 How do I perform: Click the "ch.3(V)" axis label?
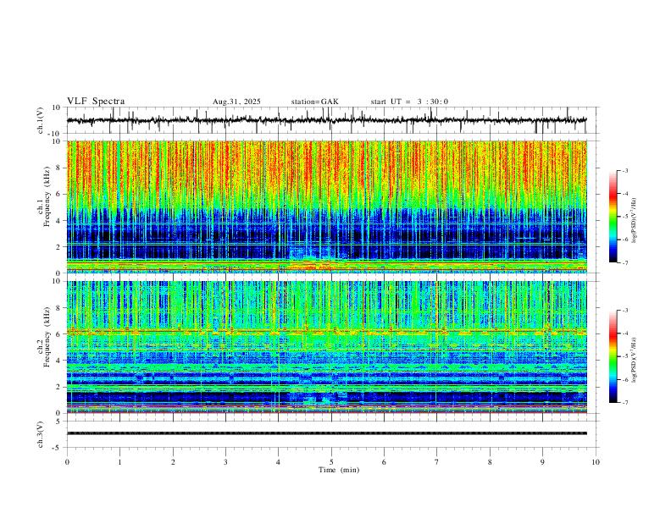(41, 434)
